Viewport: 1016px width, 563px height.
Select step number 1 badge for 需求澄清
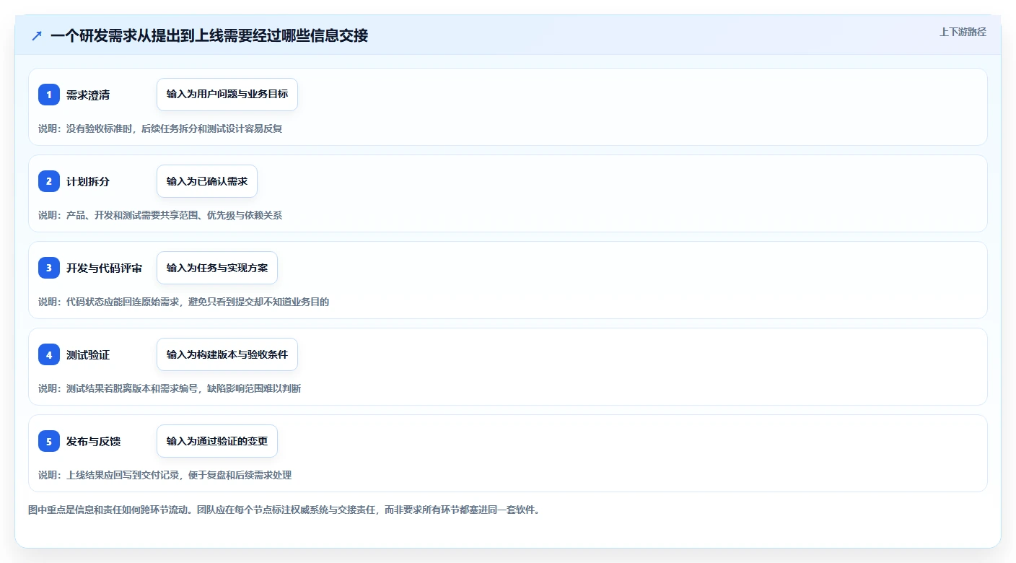tap(49, 95)
